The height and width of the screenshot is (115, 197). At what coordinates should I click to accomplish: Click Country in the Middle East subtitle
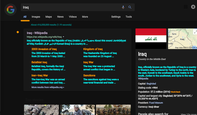[x=152, y=59]
